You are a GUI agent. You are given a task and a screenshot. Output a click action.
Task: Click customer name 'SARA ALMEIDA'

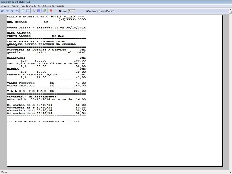19,33
